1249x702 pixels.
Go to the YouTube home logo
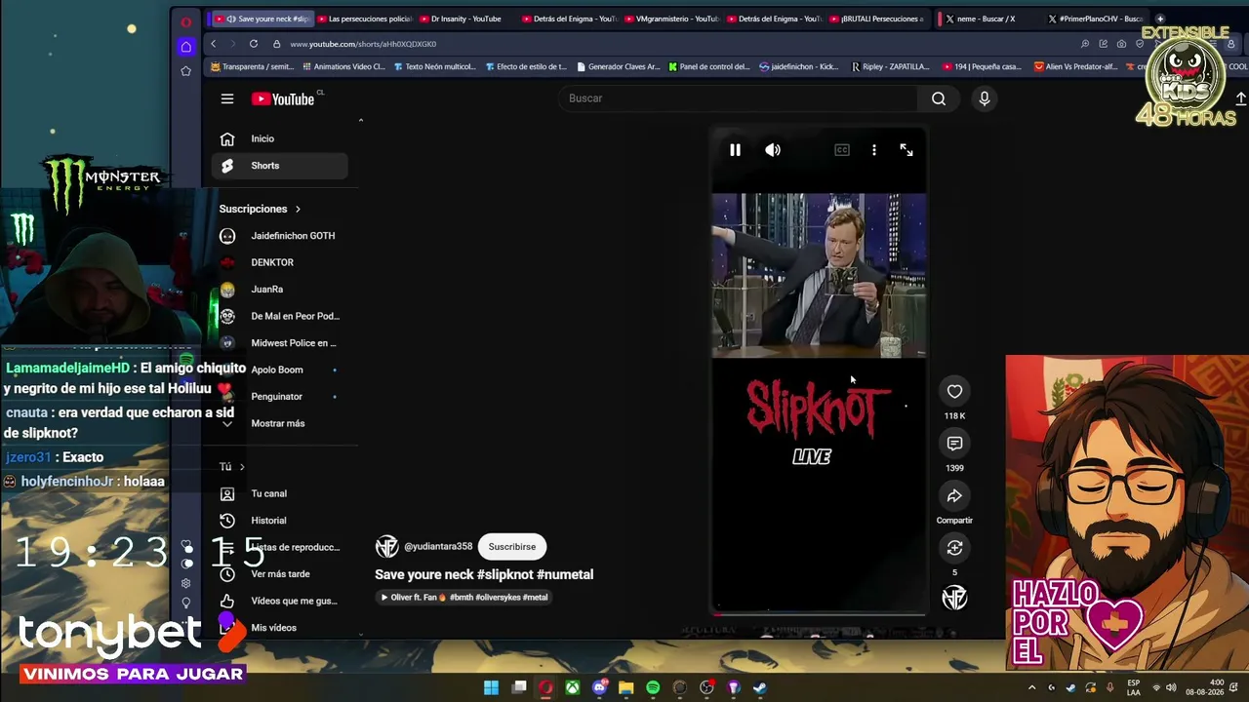pos(283,98)
